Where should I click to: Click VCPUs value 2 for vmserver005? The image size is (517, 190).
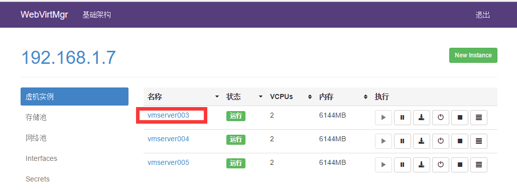click(x=272, y=162)
